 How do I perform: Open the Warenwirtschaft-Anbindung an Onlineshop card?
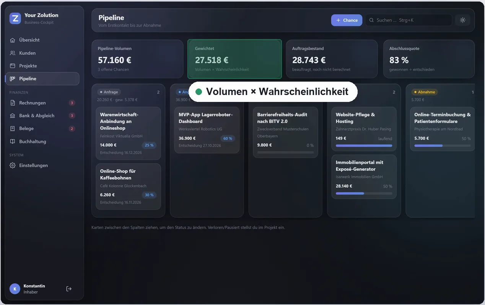pyautogui.click(x=128, y=133)
